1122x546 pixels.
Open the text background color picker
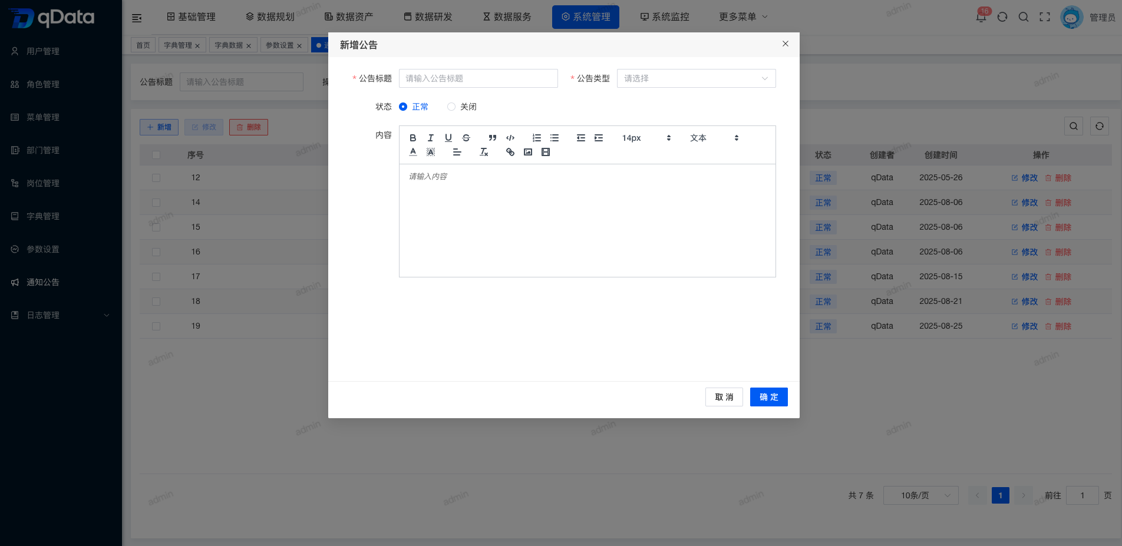431,152
